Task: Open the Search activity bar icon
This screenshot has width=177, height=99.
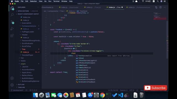Action: [12, 15]
